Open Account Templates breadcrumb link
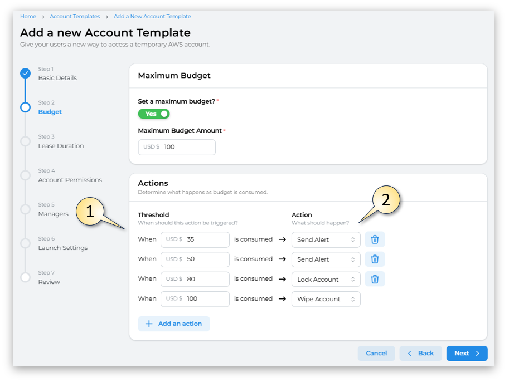The width and height of the screenshot is (514, 382). tap(75, 17)
